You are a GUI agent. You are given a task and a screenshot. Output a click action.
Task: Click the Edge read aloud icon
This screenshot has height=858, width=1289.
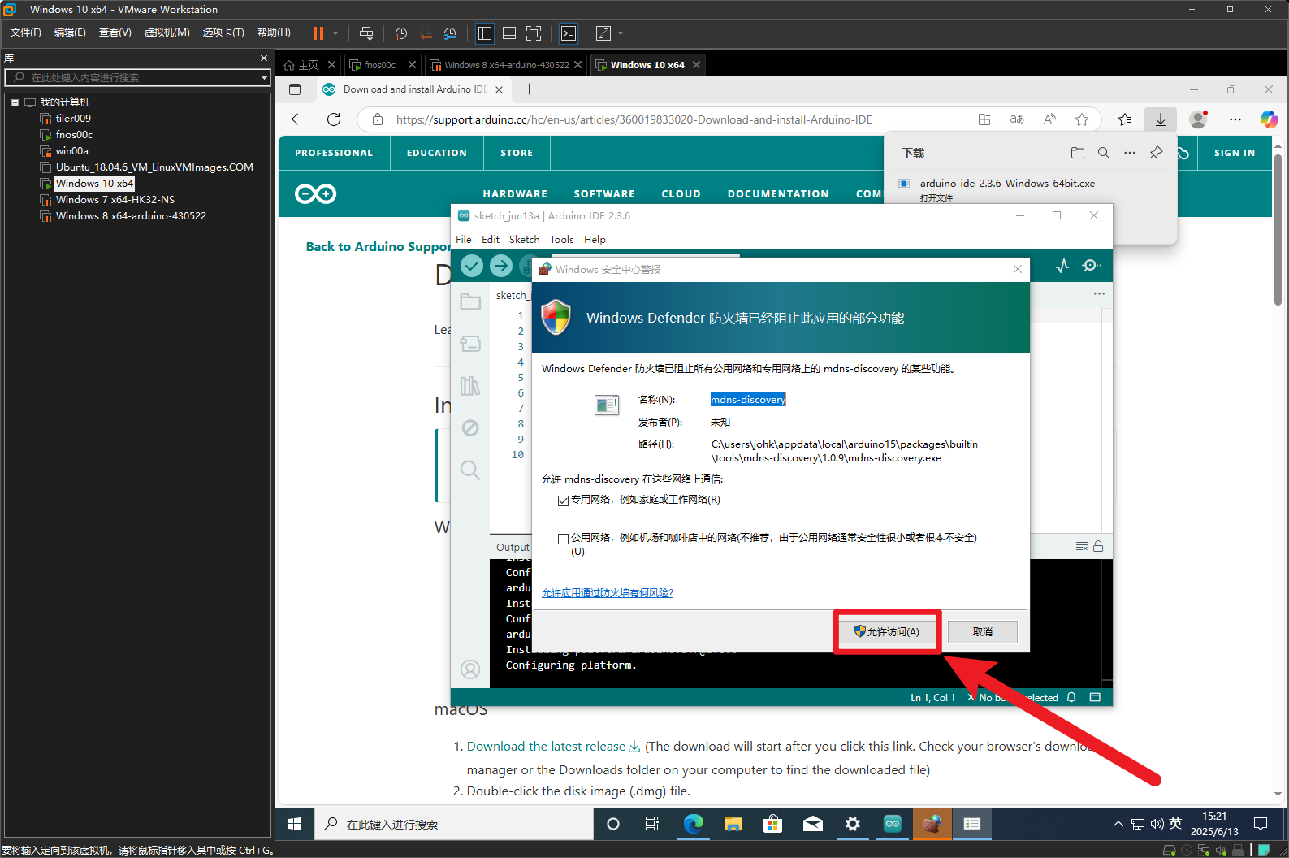(1049, 119)
